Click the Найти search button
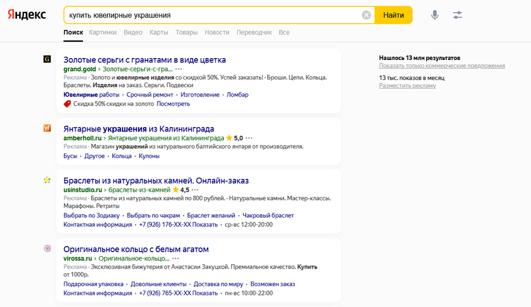Screen dimensions: 531x307 pos(394,15)
